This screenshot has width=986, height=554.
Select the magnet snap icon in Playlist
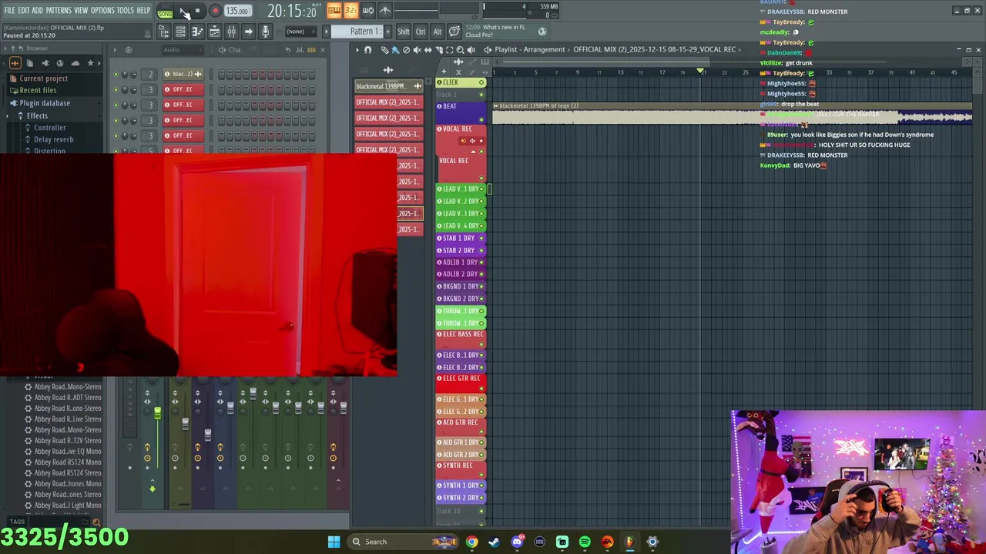tap(367, 50)
